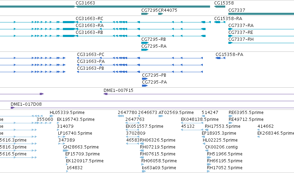Click transcript CG7295-RA label
The height and width of the screenshot is (173, 294).
click(x=154, y=46)
